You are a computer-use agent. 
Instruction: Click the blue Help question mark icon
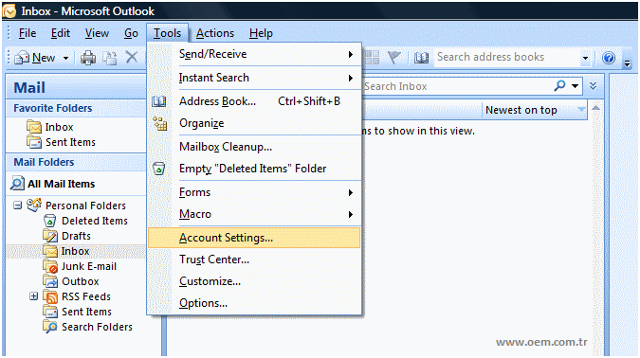[609, 58]
